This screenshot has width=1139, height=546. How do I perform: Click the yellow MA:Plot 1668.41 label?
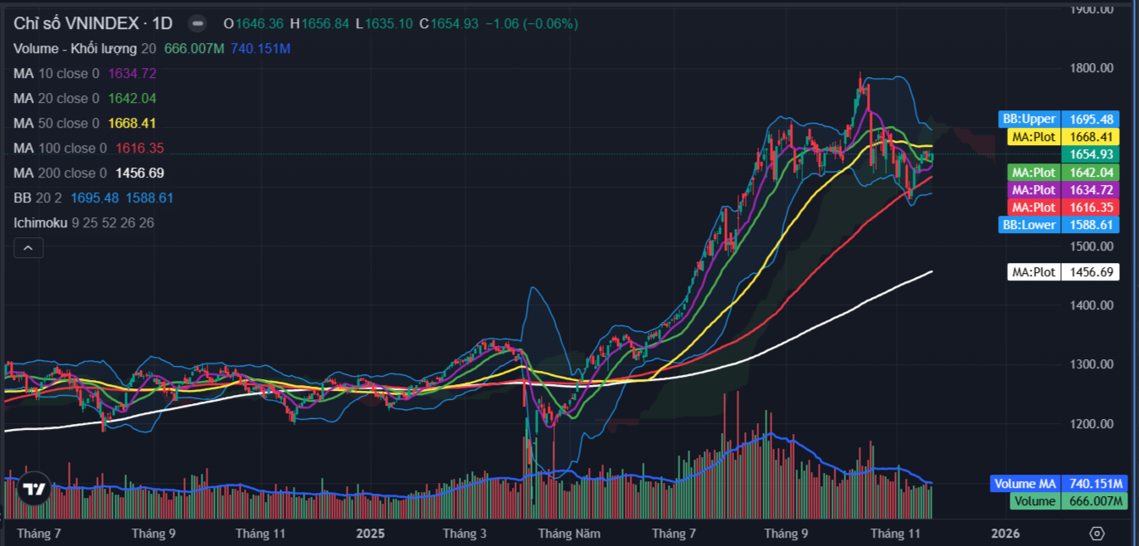click(x=1062, y=136)
